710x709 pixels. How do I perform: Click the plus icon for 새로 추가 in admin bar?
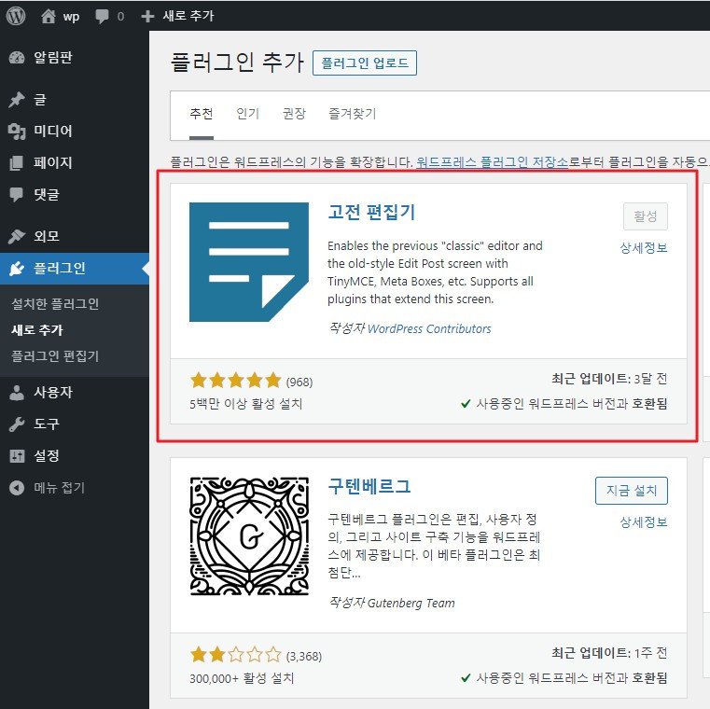pyautogui.click(x=147, y=16)
